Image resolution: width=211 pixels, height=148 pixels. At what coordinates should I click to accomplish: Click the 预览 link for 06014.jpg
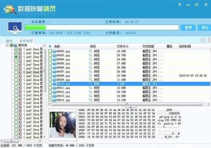(97, 100)
